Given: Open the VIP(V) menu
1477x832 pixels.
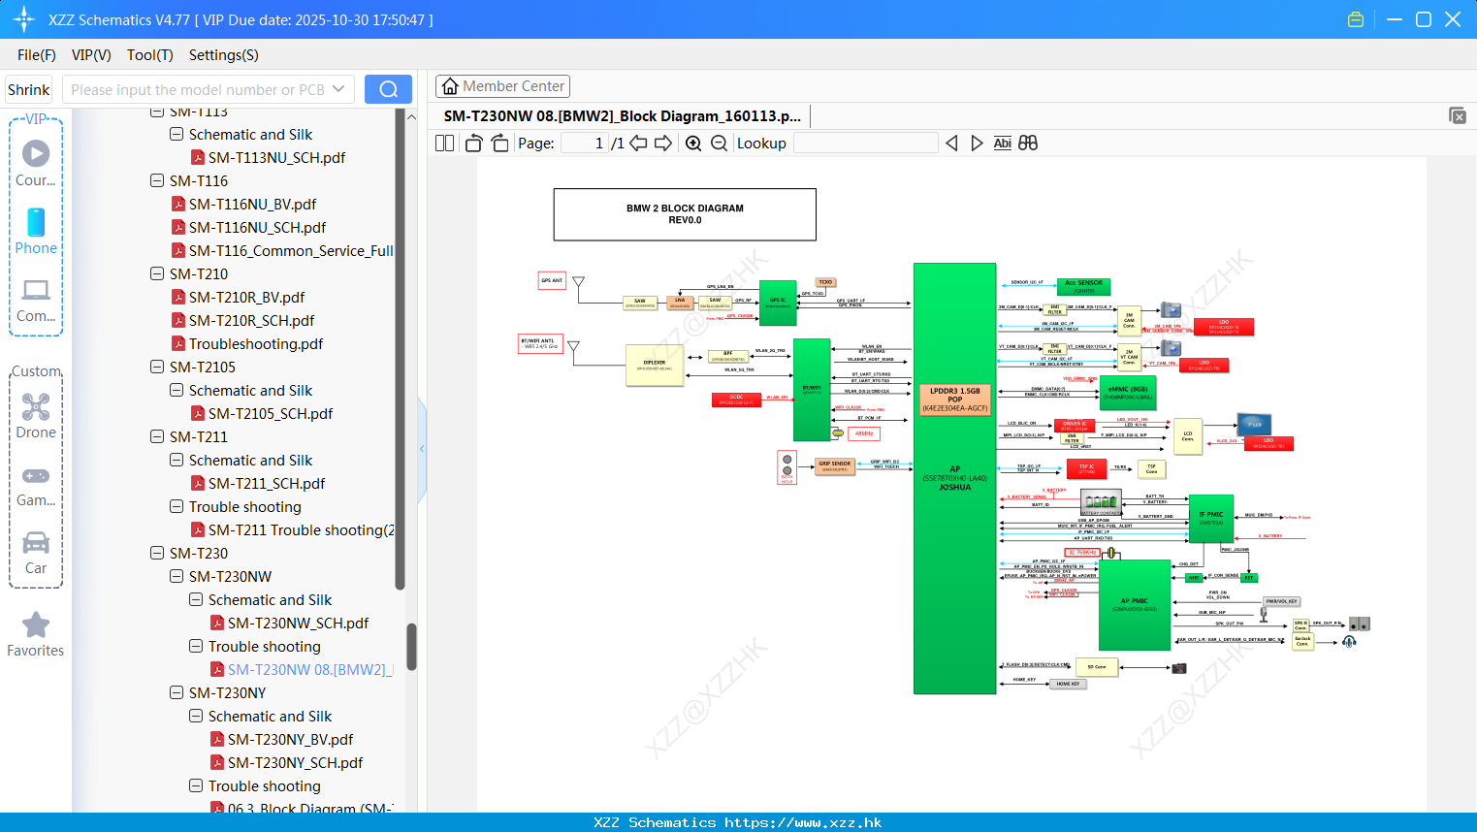Looking at the screenshot, I should [x=91, y=55].
